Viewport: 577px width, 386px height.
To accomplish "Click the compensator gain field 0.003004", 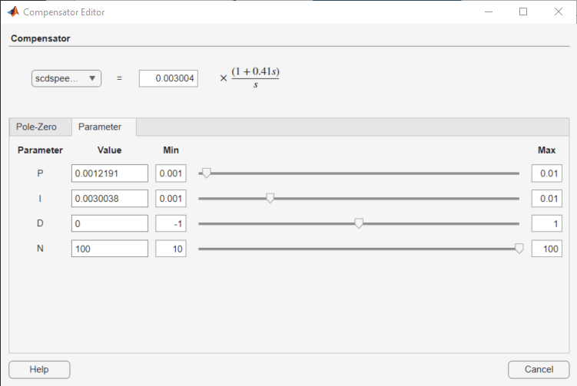I will [x=168, y=78].
